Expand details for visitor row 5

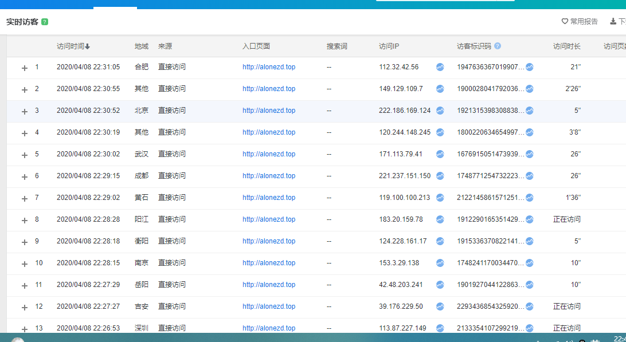[x=24, y=155]
